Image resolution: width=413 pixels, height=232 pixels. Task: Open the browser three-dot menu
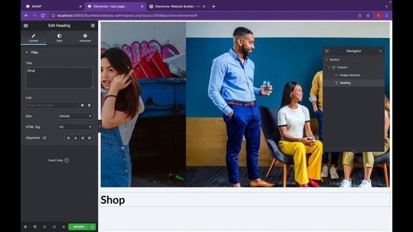pyautogui.click(x=387, y=15)
